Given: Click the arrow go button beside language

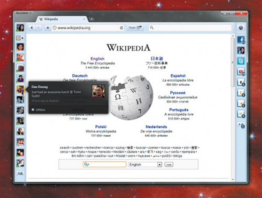Looking at the screenshot, I should point(169,165).
